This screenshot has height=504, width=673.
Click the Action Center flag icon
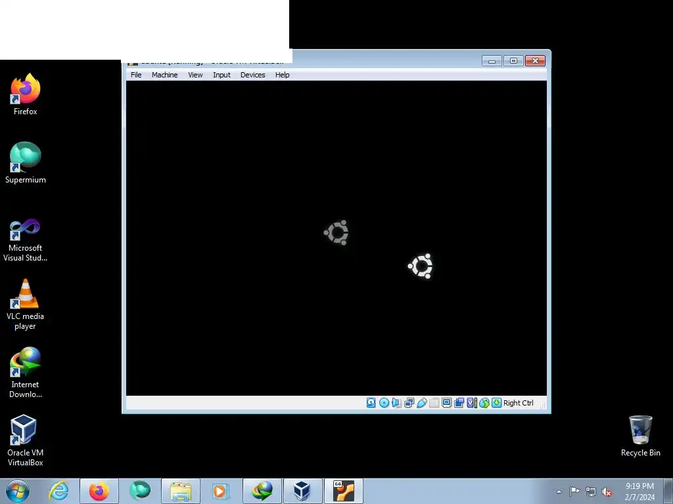point(574,492)
